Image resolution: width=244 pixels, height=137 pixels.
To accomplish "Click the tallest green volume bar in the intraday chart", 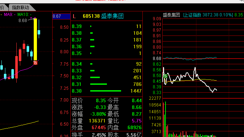I will (x=166, y=119).
